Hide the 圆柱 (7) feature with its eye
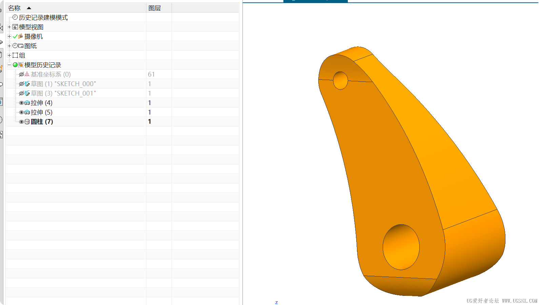Image resolution: width=539 pixels, height=305 pixels. point(21,122)
